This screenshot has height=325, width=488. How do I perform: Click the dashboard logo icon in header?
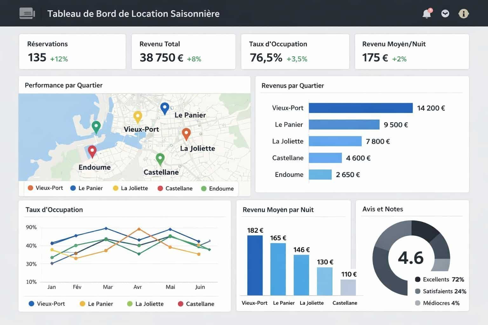[x=27, y=13]
